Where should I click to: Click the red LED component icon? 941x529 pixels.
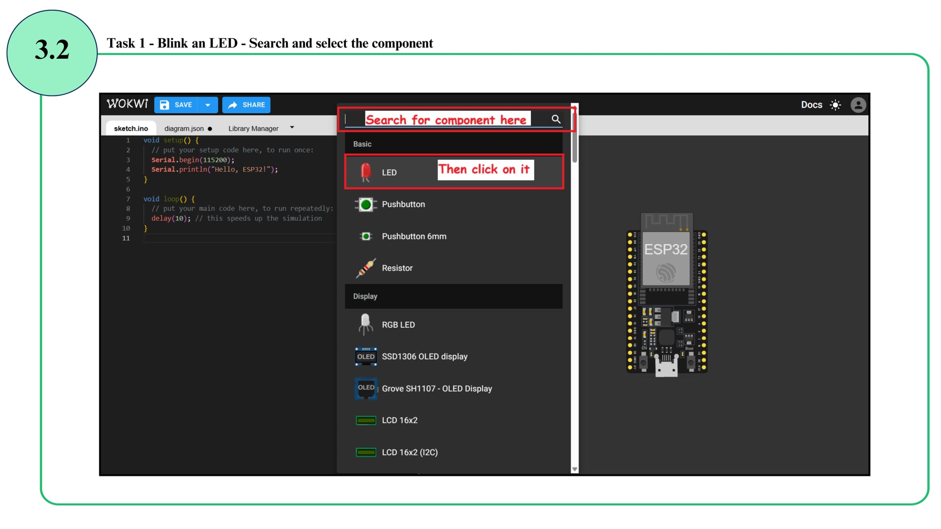tap(366, 172)
